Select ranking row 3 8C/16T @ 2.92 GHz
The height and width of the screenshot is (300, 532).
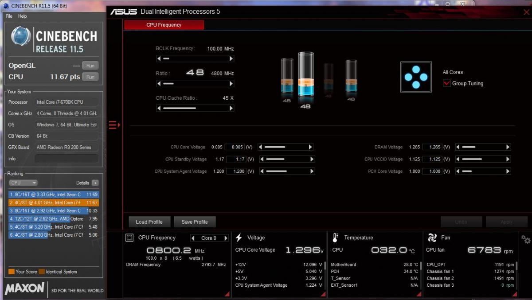tap(54, 210)
